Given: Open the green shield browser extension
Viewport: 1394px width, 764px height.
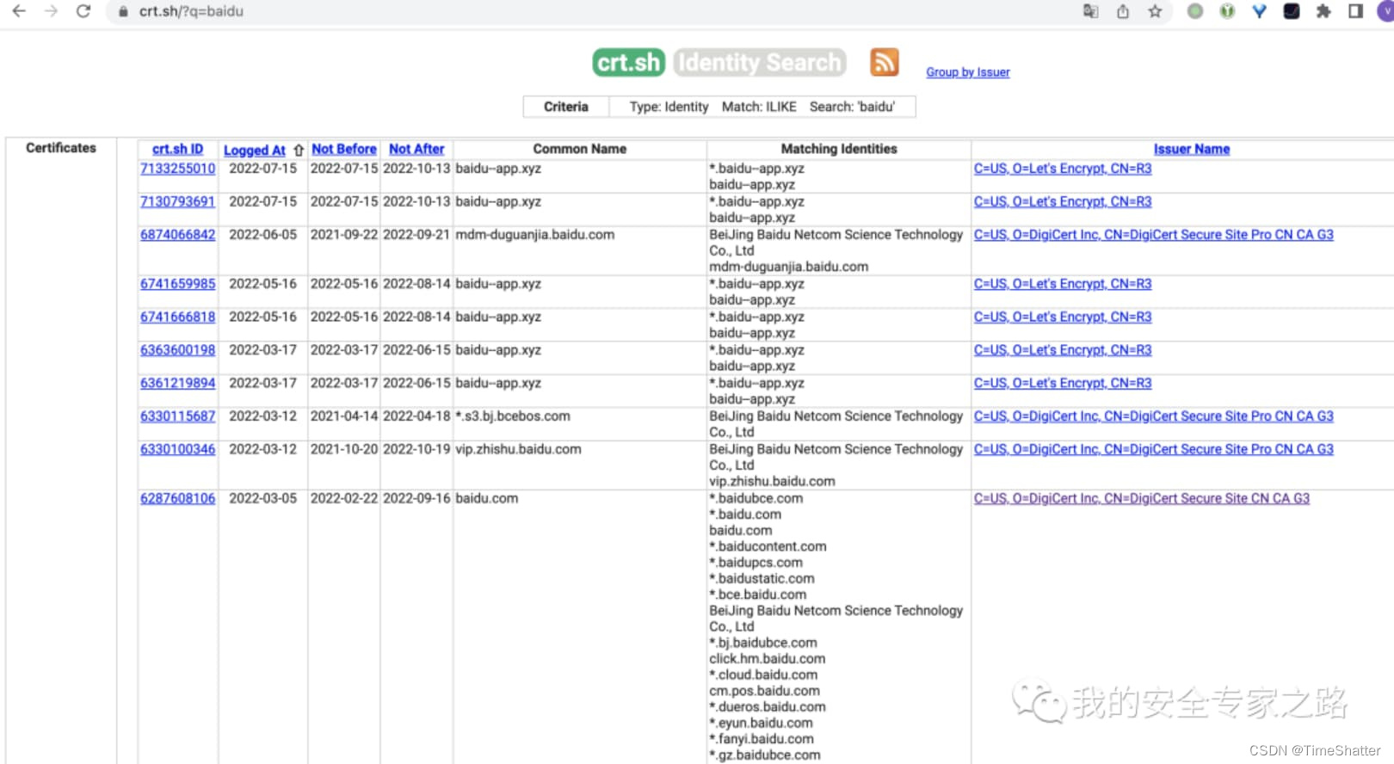Looking at the screenshot, I should (x=1227, y=11).
